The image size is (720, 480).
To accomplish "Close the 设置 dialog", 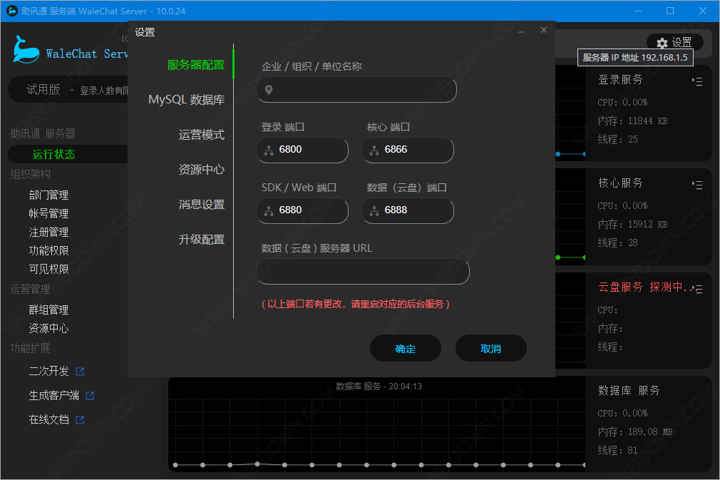I will [x=544, y=30].
